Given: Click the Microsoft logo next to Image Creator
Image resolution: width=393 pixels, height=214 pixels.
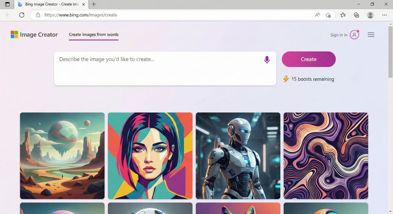Looking at the screenshot, I should pos(14,34).
